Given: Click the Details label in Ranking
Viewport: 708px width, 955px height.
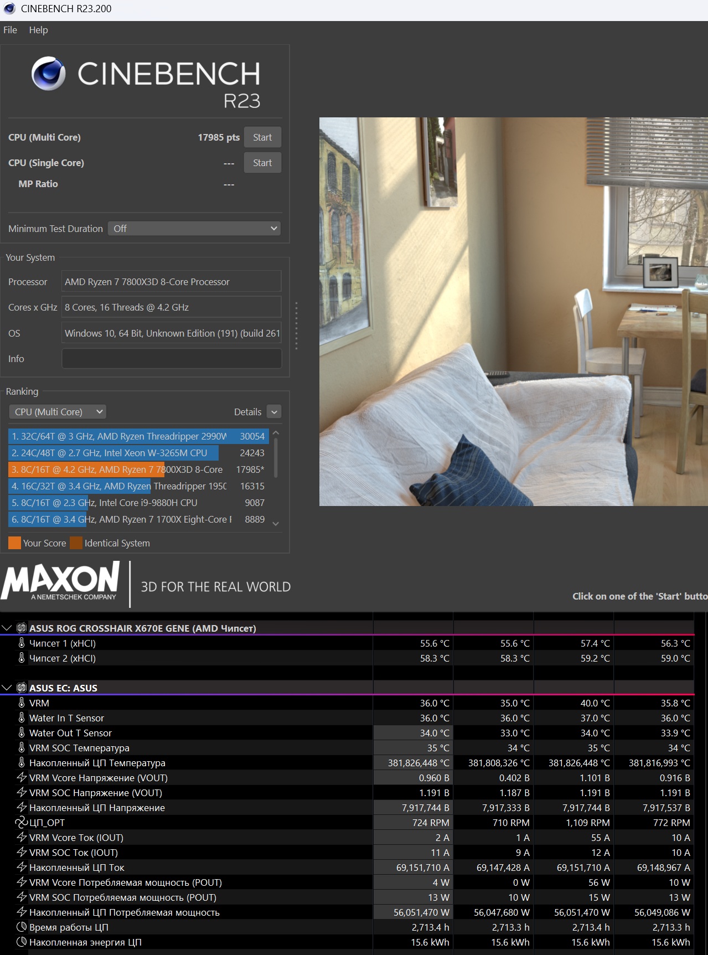Looking at the screenshot, I should click(247, 412).
